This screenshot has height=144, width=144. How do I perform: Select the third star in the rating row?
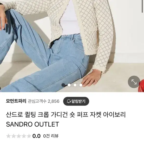(x=19, y=136)
